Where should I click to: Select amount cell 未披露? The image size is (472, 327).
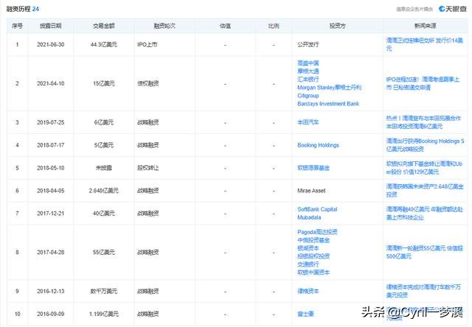[103, 168]
